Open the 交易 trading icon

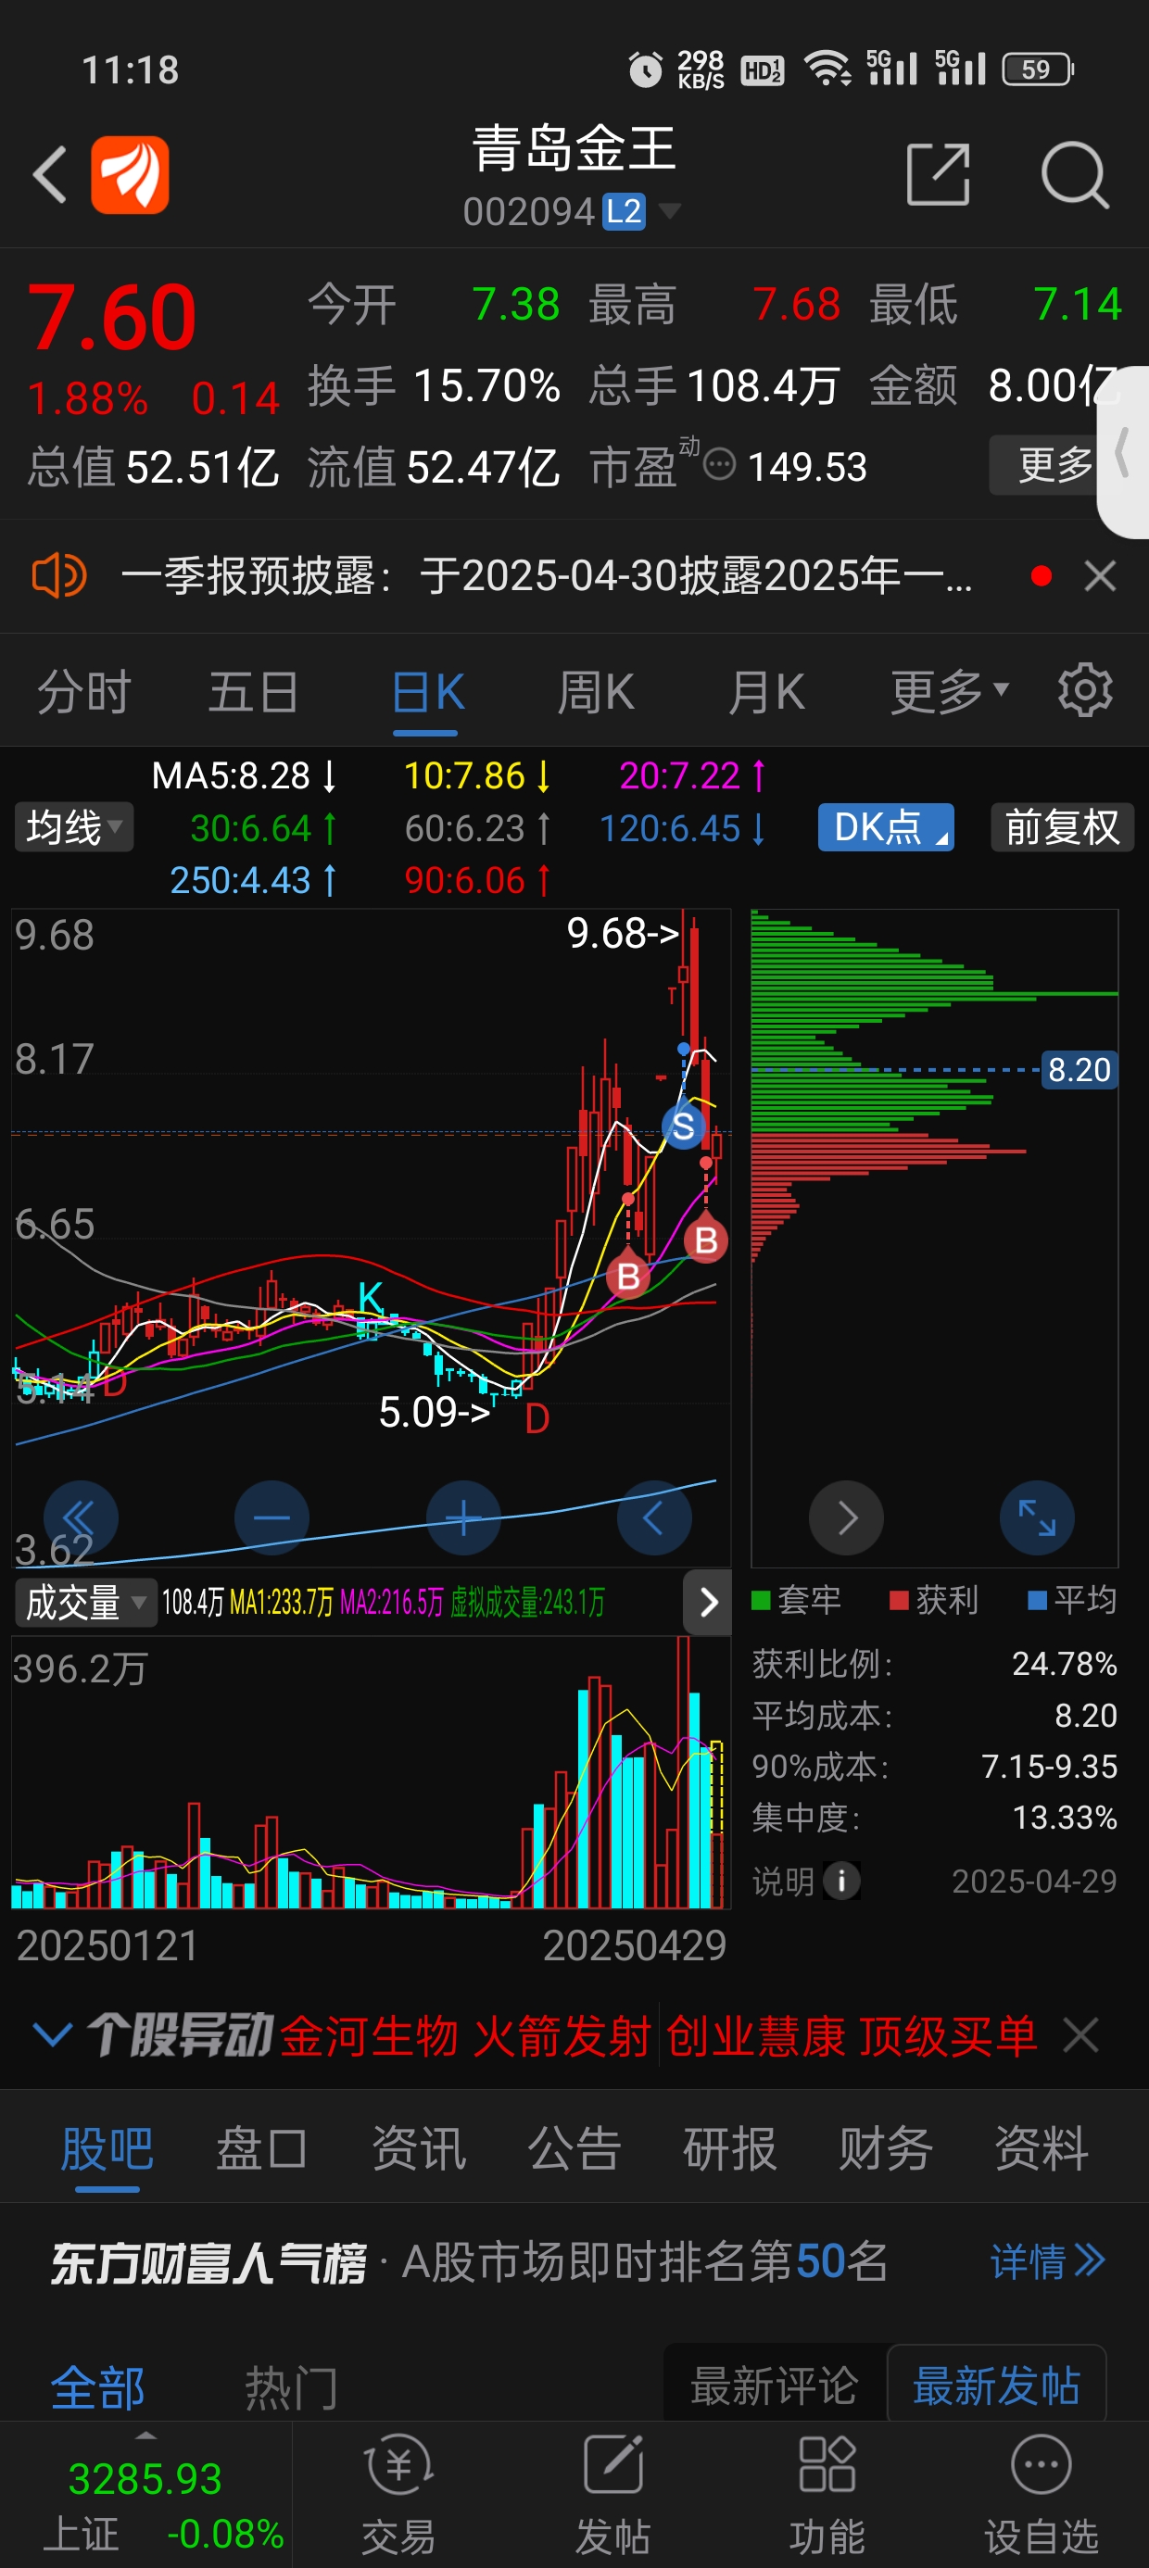pyautogui.click(x=399, y=2495)
